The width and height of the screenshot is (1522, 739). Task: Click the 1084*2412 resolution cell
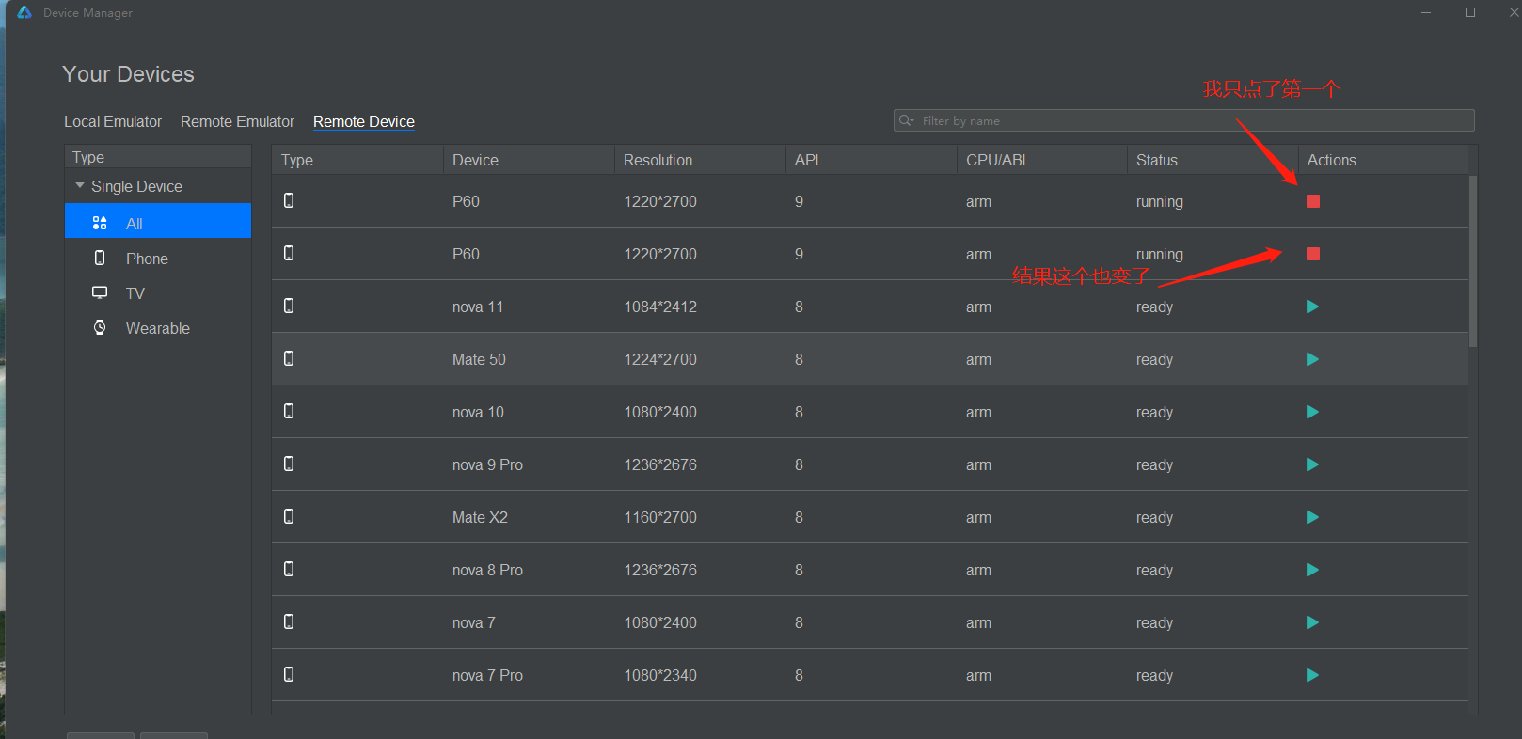pos(660,307)
